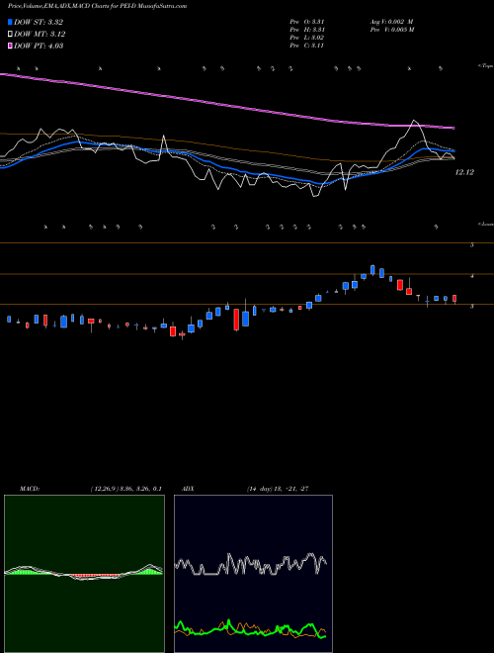Click the 12.12 value beside EMA chart
494x653 pixels.
(464, 172)
